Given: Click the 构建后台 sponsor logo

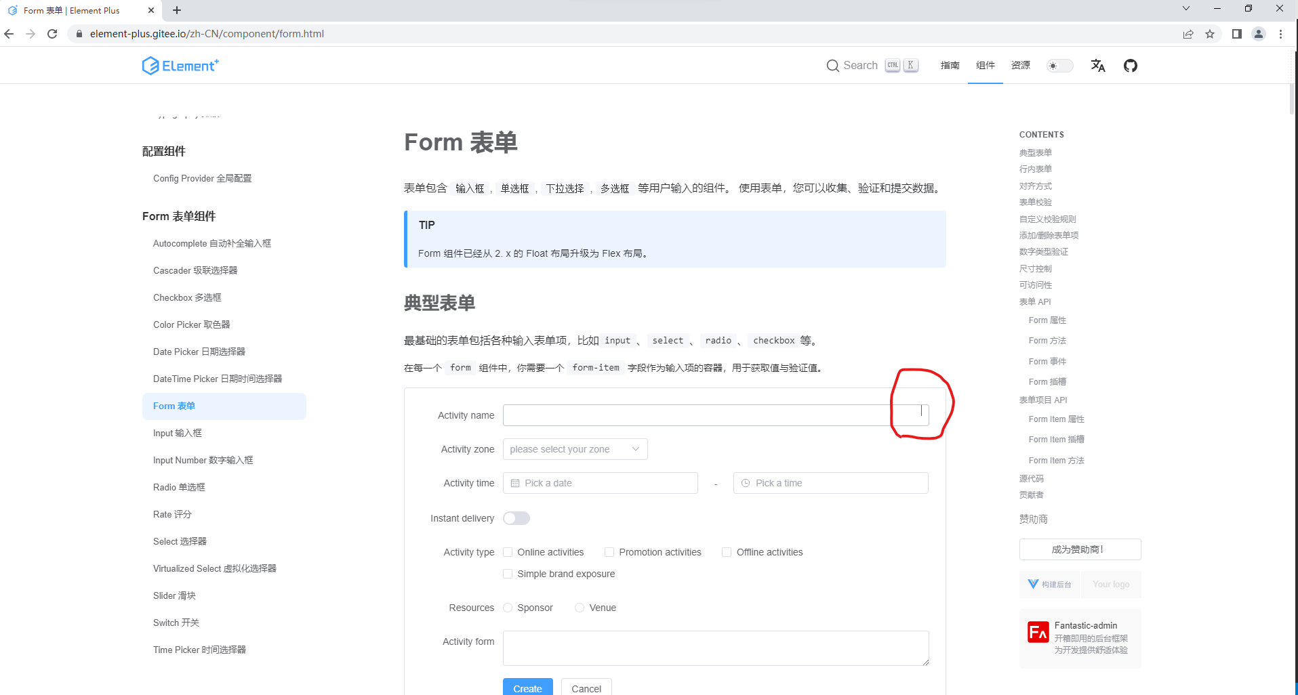Looking at the screenshot, I should [1049, 584].
